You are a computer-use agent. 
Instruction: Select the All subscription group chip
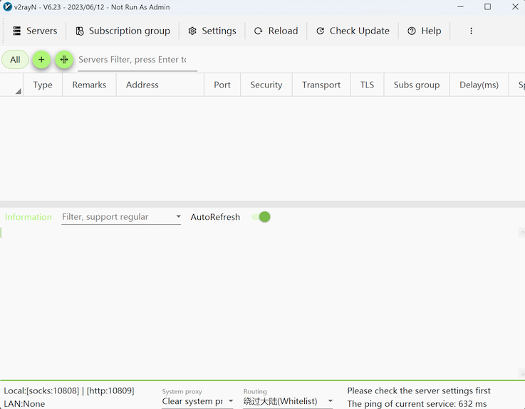(15, 60)
